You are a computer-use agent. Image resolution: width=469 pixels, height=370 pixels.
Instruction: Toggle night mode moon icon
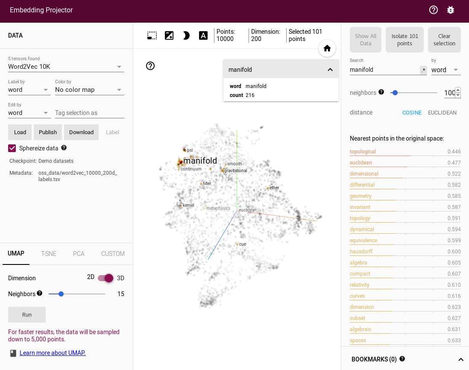click(x=186, y=35)
